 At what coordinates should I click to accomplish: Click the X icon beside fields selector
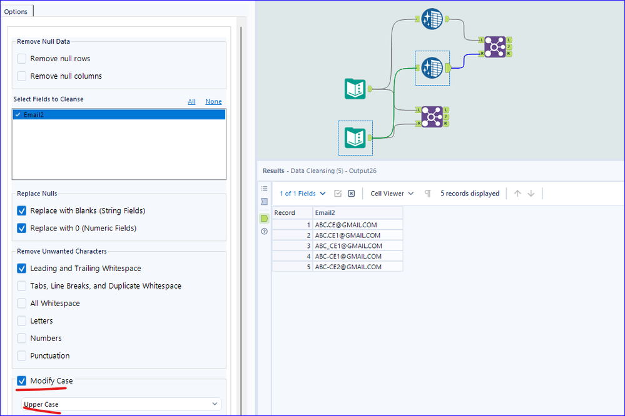coord(351,194)
